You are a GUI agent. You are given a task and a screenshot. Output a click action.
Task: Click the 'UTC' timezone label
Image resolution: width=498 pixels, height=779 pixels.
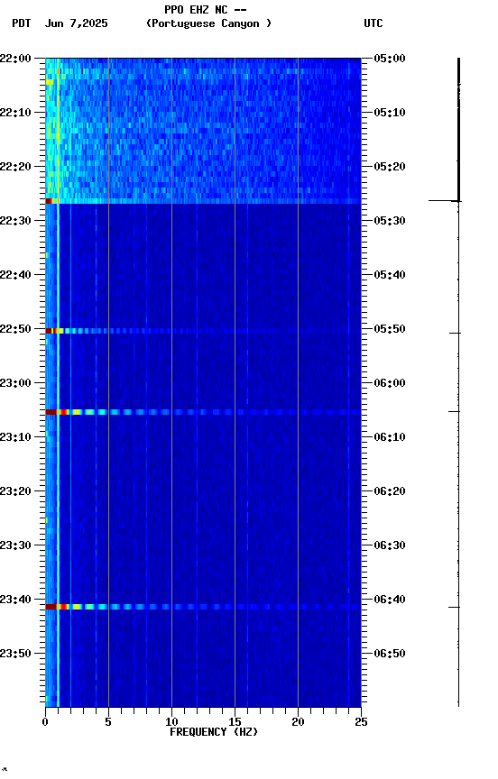coord(373,23)
